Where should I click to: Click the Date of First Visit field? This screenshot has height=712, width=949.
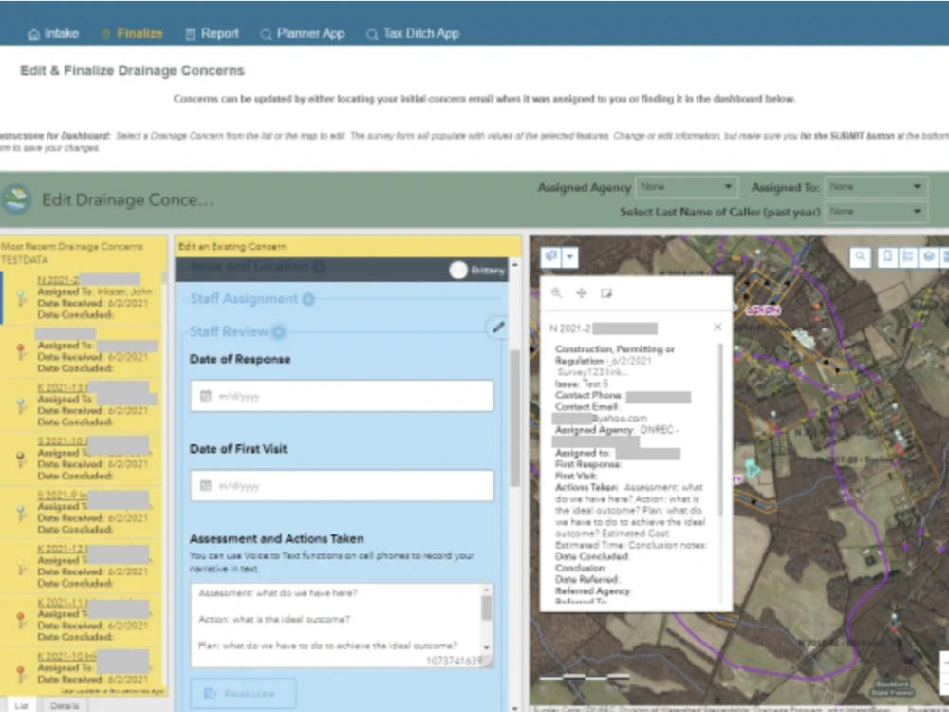click(342, 485)
